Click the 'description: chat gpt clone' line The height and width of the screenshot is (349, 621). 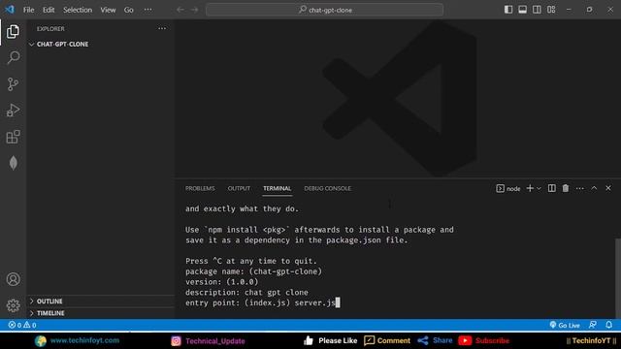point(246,293)
